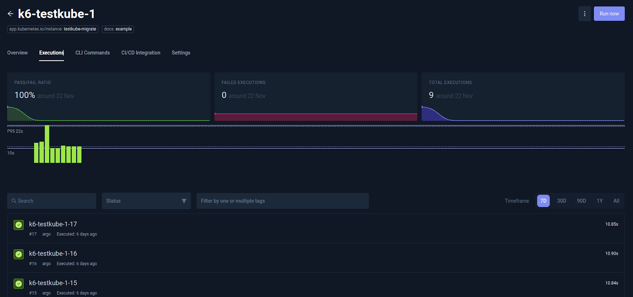Screen dimensions: 633x297
Task: Click passed status icon of k6-testkube-1-17
Action: click(x=19, y=225)
